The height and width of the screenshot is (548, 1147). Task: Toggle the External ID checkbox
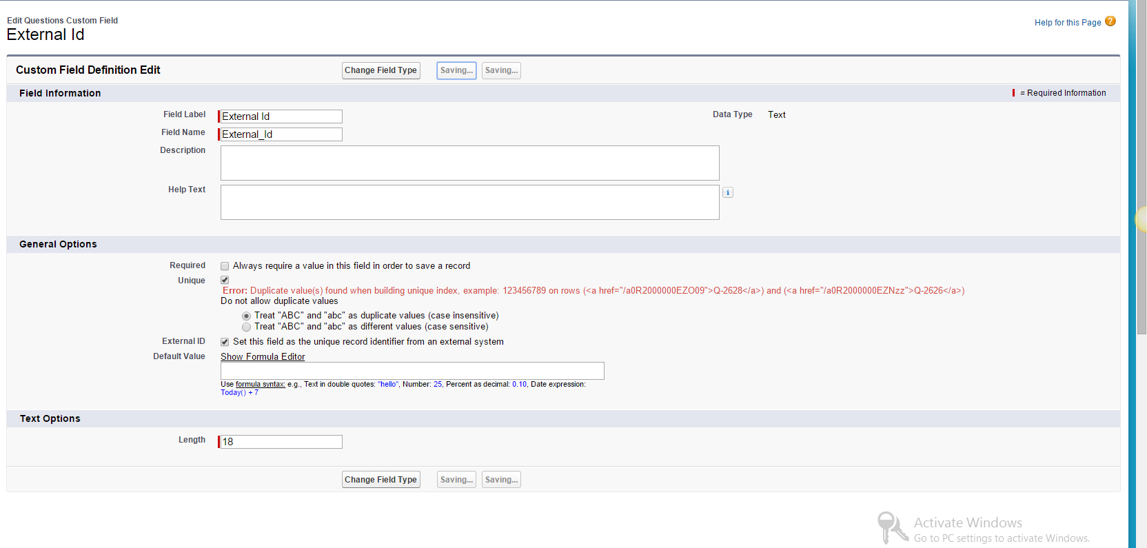click(225, 342)
